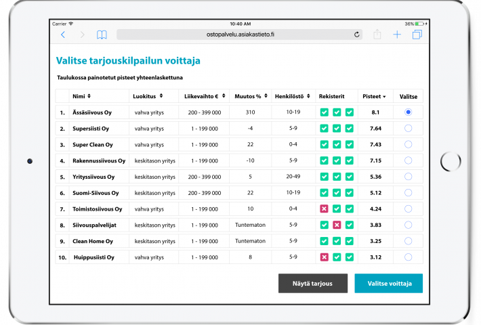Sort table by Luokitus header

[148, 96]
